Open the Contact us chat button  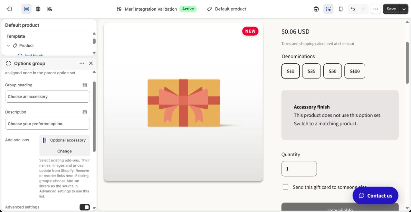coord(375,196)
